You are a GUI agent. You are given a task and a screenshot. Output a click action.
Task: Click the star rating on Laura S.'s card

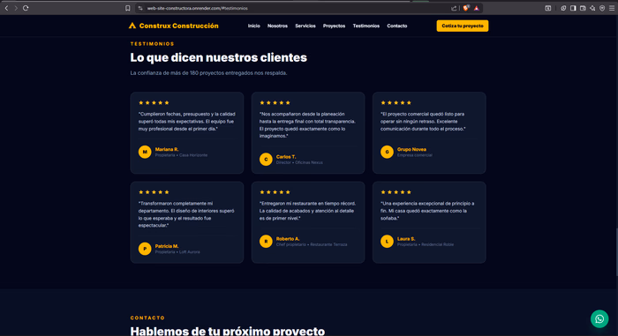[396, 192]
